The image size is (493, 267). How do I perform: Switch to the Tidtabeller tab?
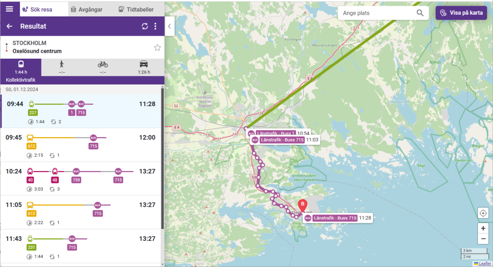136,9
